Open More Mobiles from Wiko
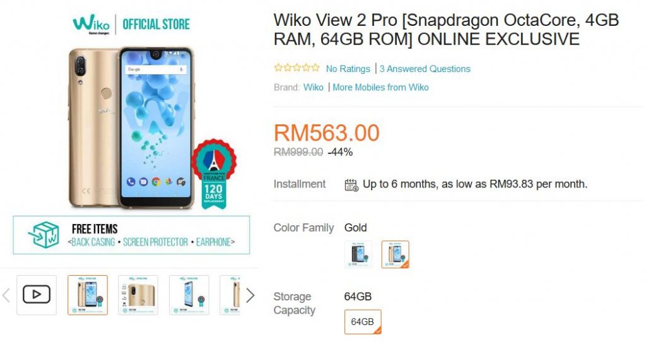 point(380,87)
